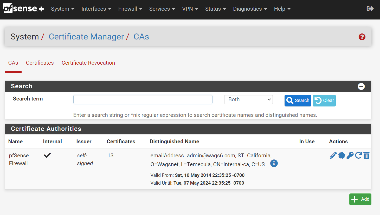
Task: Export the CA certificate starburst icon
Action: (342, 155)
